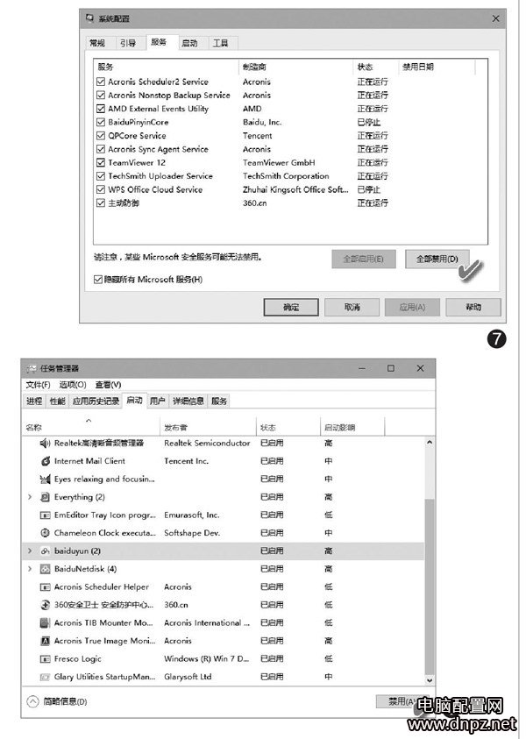Select the 主动防御 service row
526x739 pixels.
click(291, 203)
